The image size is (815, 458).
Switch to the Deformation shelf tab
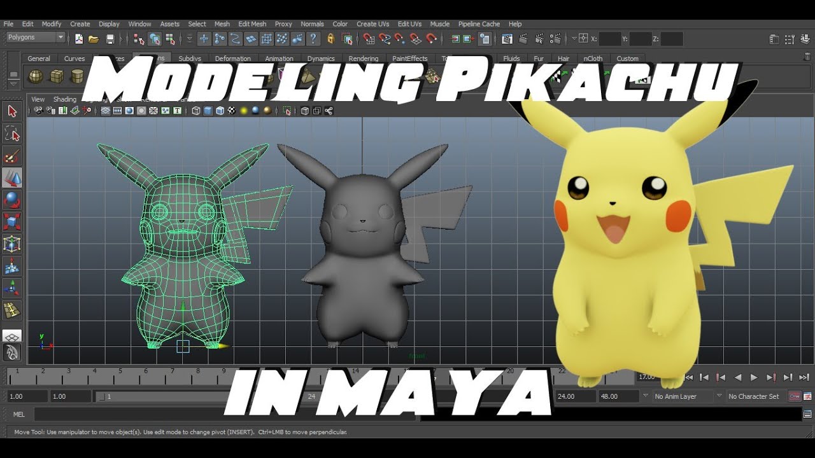233,59
